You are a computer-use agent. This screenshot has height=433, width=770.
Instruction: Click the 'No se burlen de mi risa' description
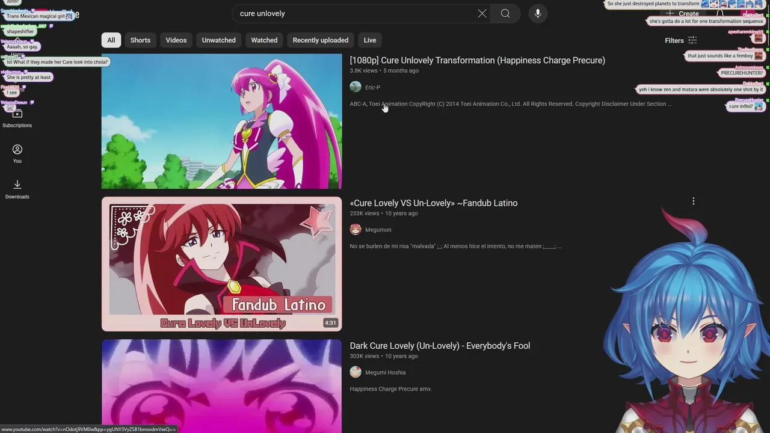pyautogui.click(x=456, y=247)
